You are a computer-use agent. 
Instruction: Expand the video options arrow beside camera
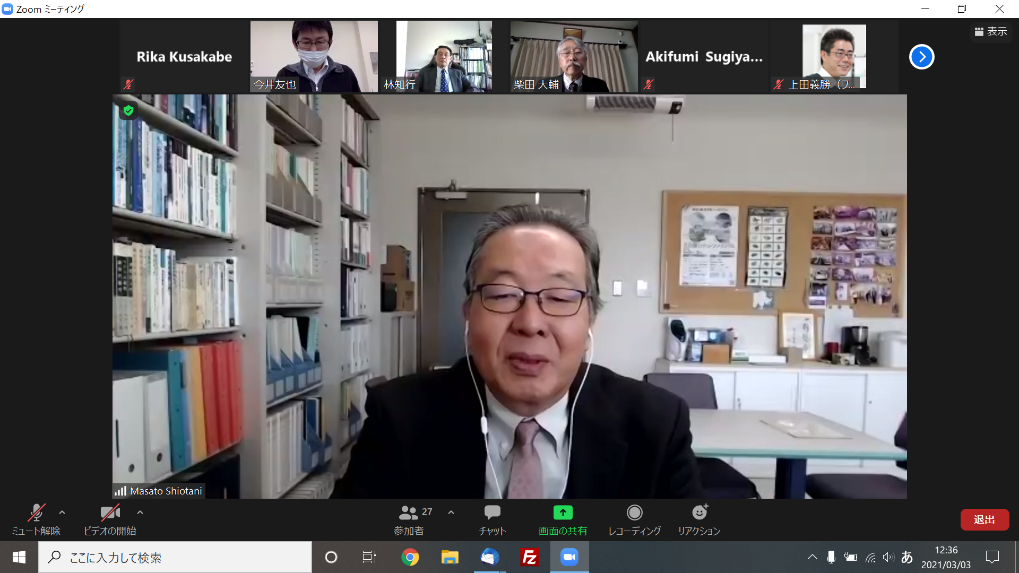140,513
